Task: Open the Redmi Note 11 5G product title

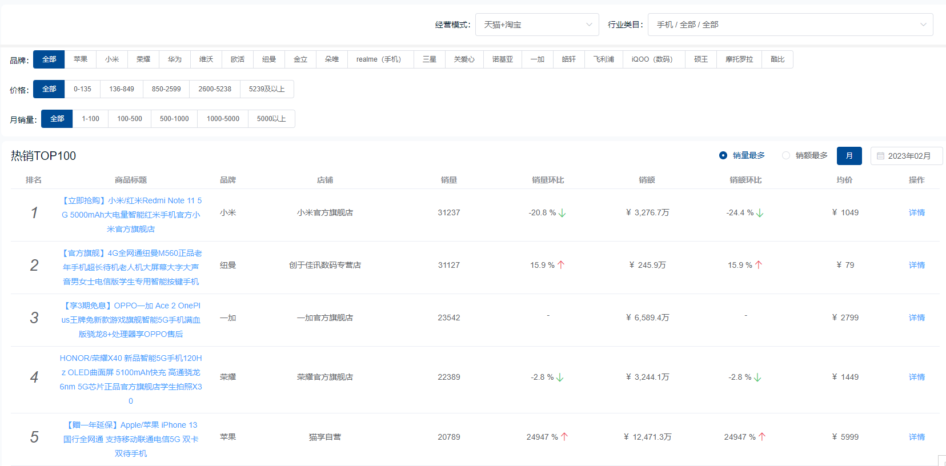Action: pos(131,215)
